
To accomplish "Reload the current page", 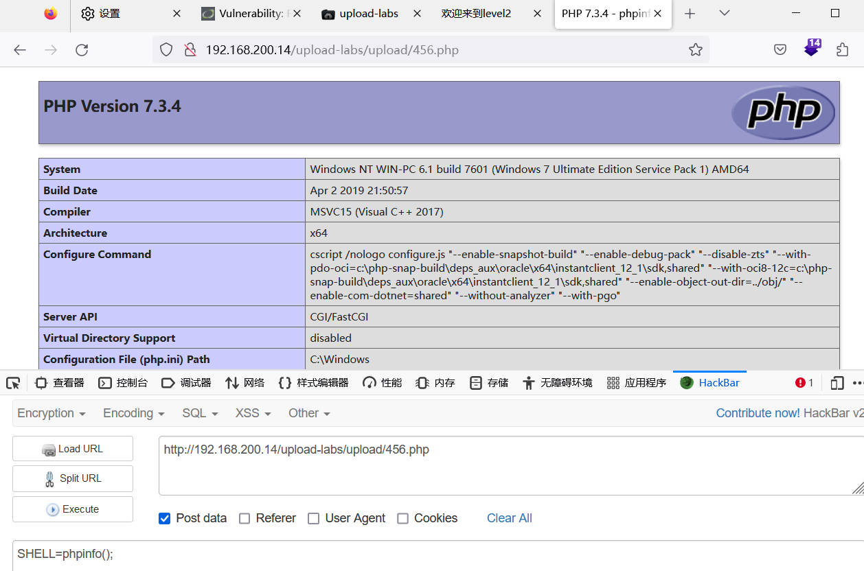I will pyautogui.click(x=82, y=49).
